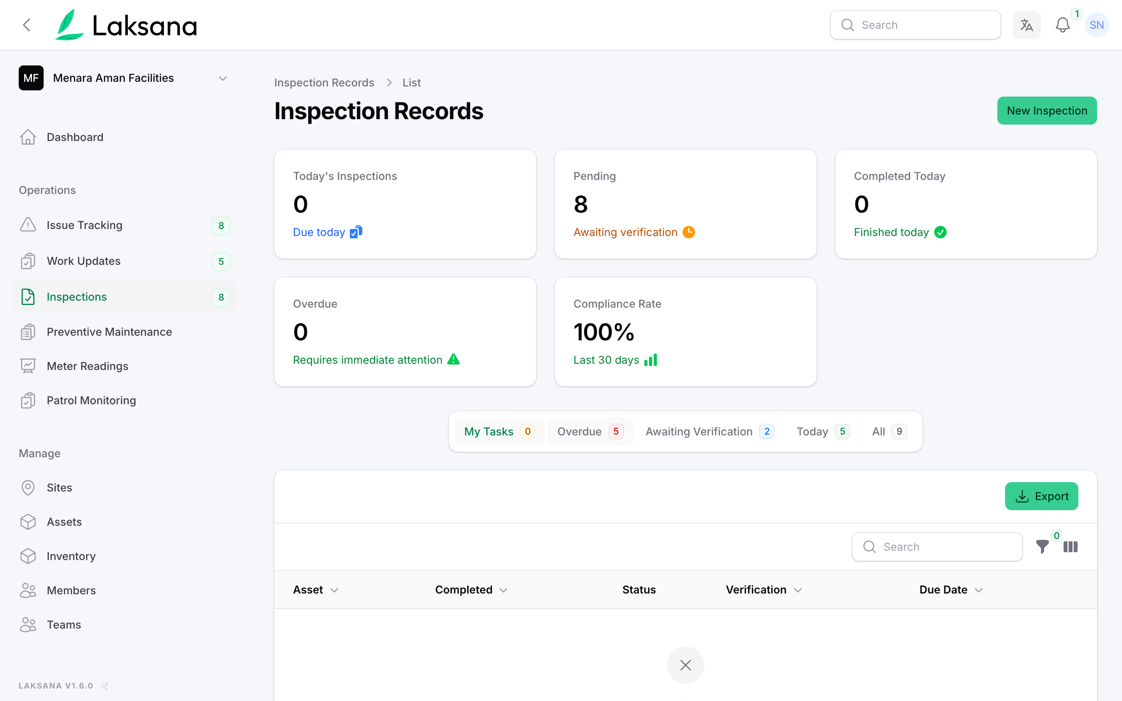
Task: Click the Awaiting verification label
Action: pyautogui.click(x=625, y=232)
